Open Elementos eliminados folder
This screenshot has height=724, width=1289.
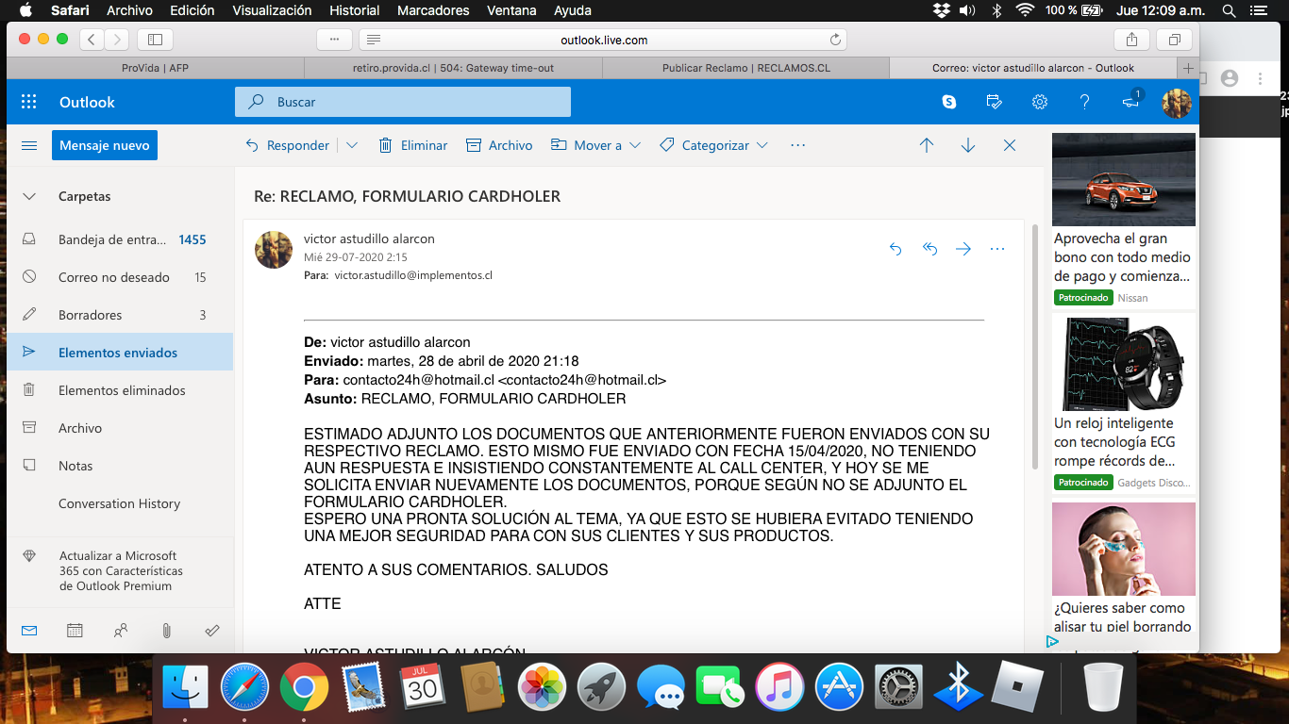[x=120, y=390]
